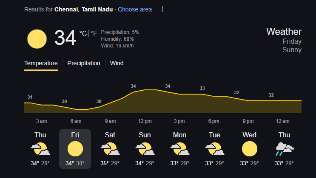Click the large current sunny condition icon
The image size is (316, 178).
37,39
